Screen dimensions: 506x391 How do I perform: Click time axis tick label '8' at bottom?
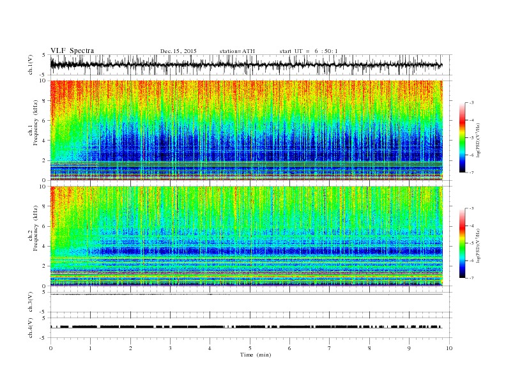point(369,348)
